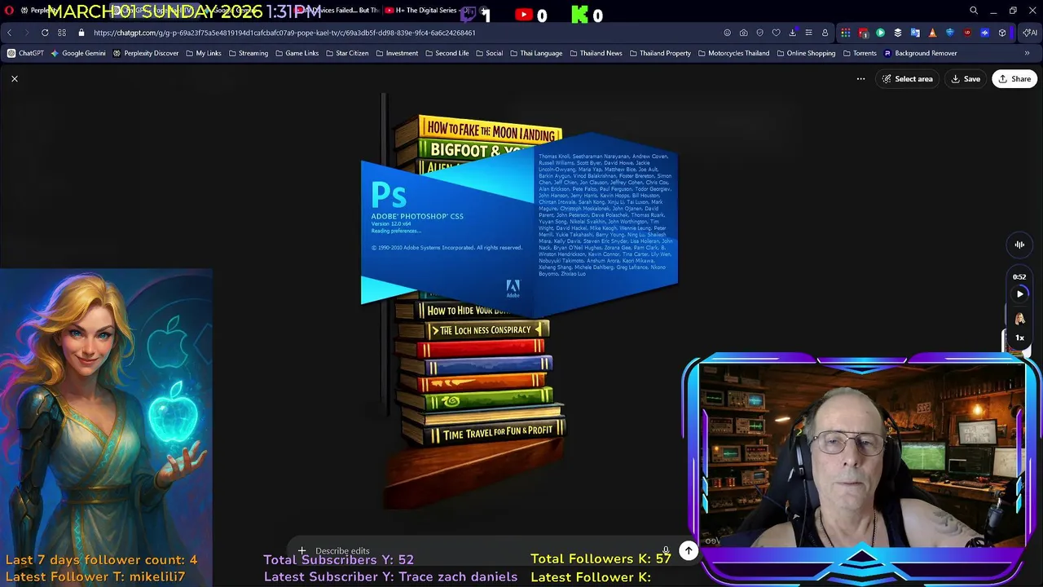Open the Speed Dial grid icon
This screenshot has width=1043, height=587.
click(62, 33)
